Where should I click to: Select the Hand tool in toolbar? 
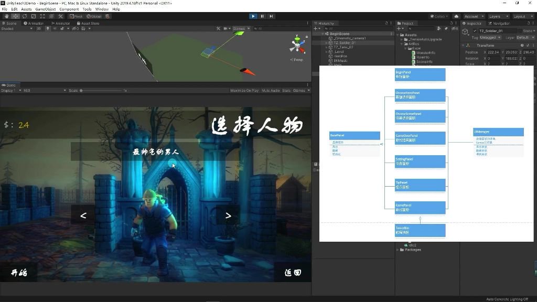tap(6, 16)
